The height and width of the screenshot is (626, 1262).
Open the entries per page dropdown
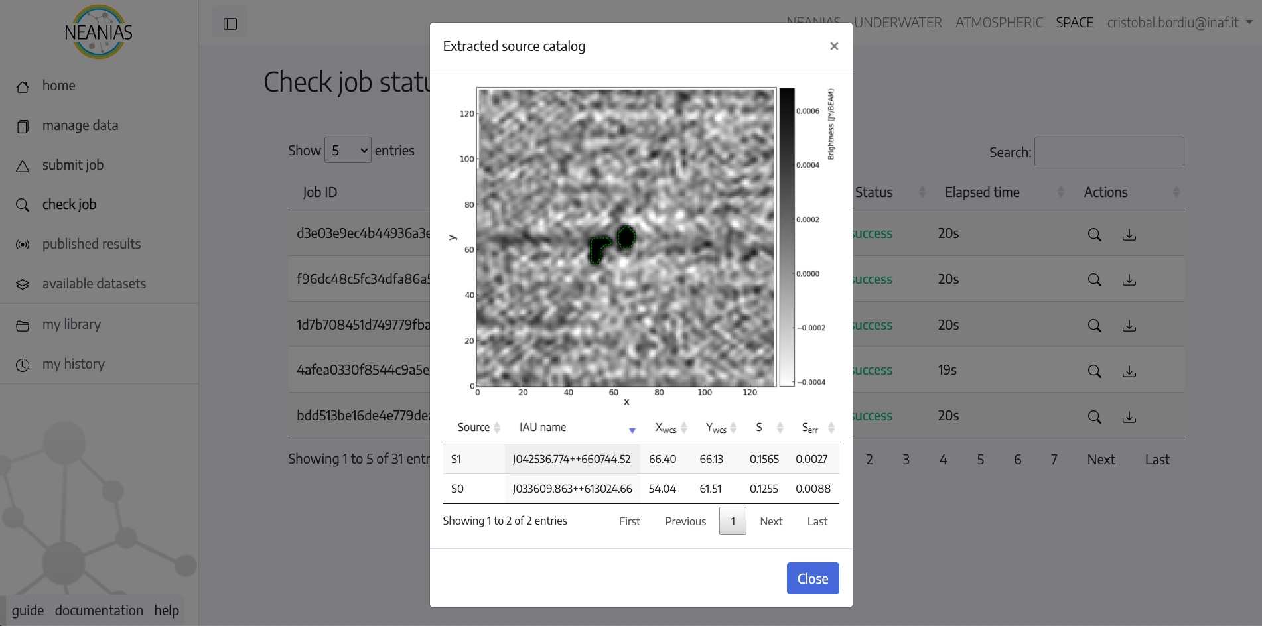[348, 151]
